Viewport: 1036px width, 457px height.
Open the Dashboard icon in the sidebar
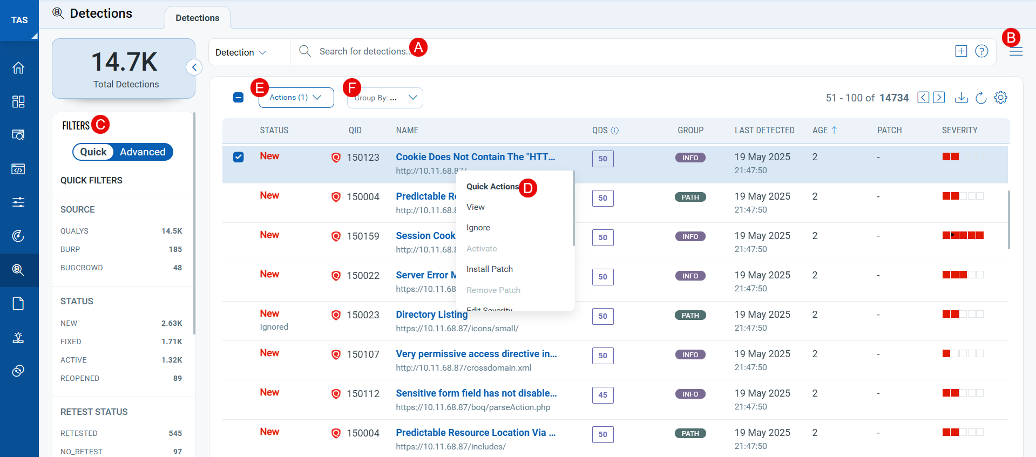(18, 101)
